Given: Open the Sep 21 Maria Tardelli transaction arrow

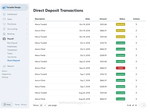Looking at the screenshot, I should 136,62.
